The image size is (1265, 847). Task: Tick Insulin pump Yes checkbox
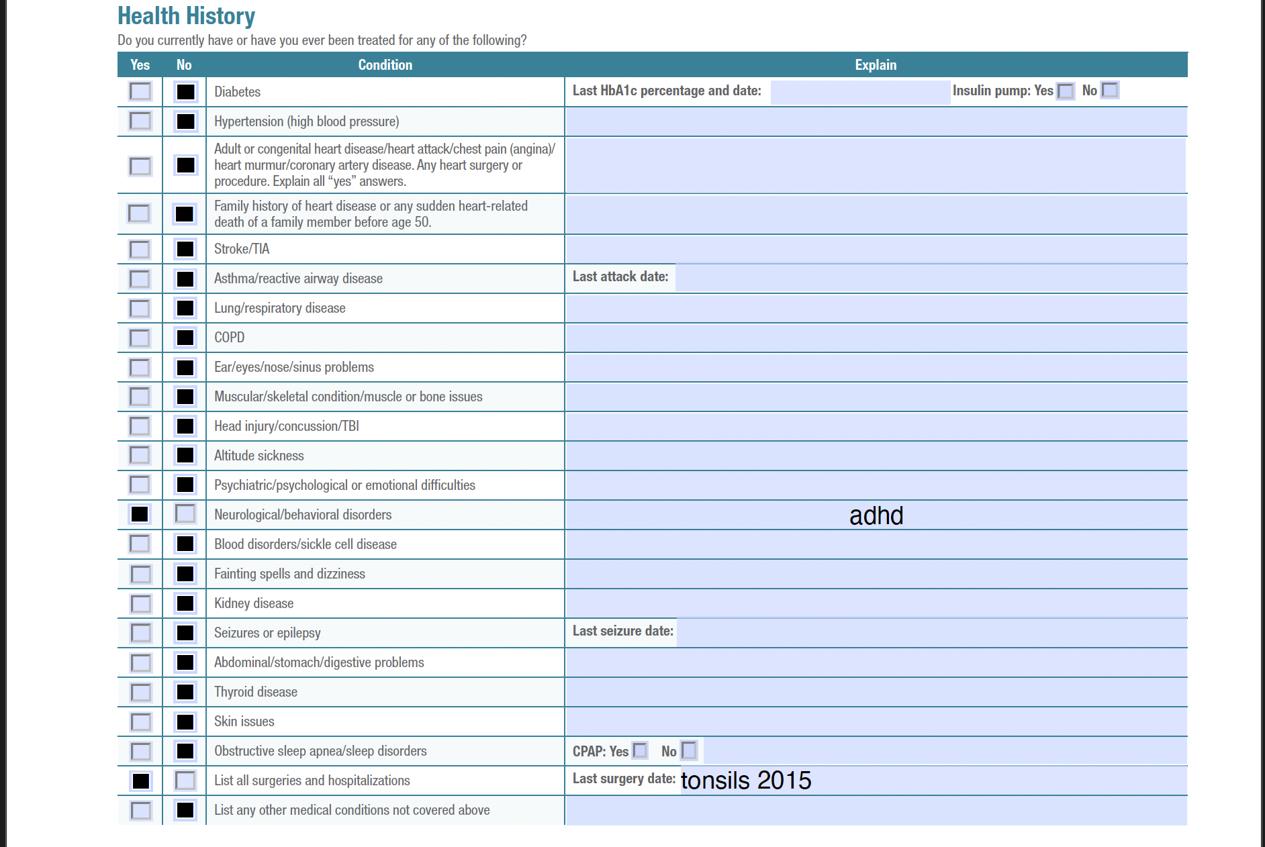(1065, 91)
